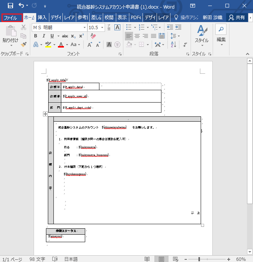
Task: Click the enclosed character 字 icon
Action: [117, 45]
